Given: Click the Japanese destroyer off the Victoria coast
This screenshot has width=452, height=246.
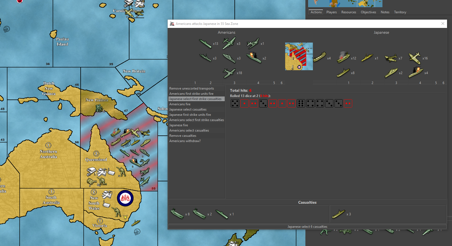Looking at the screenshot, I should [x=136, y=223].
